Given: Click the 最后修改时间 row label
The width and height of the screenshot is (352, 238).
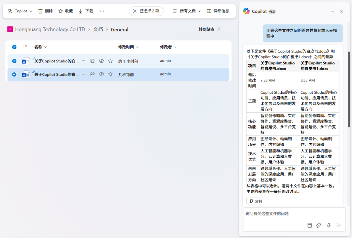Looking at the screenshot, I should tap(252, 80).
